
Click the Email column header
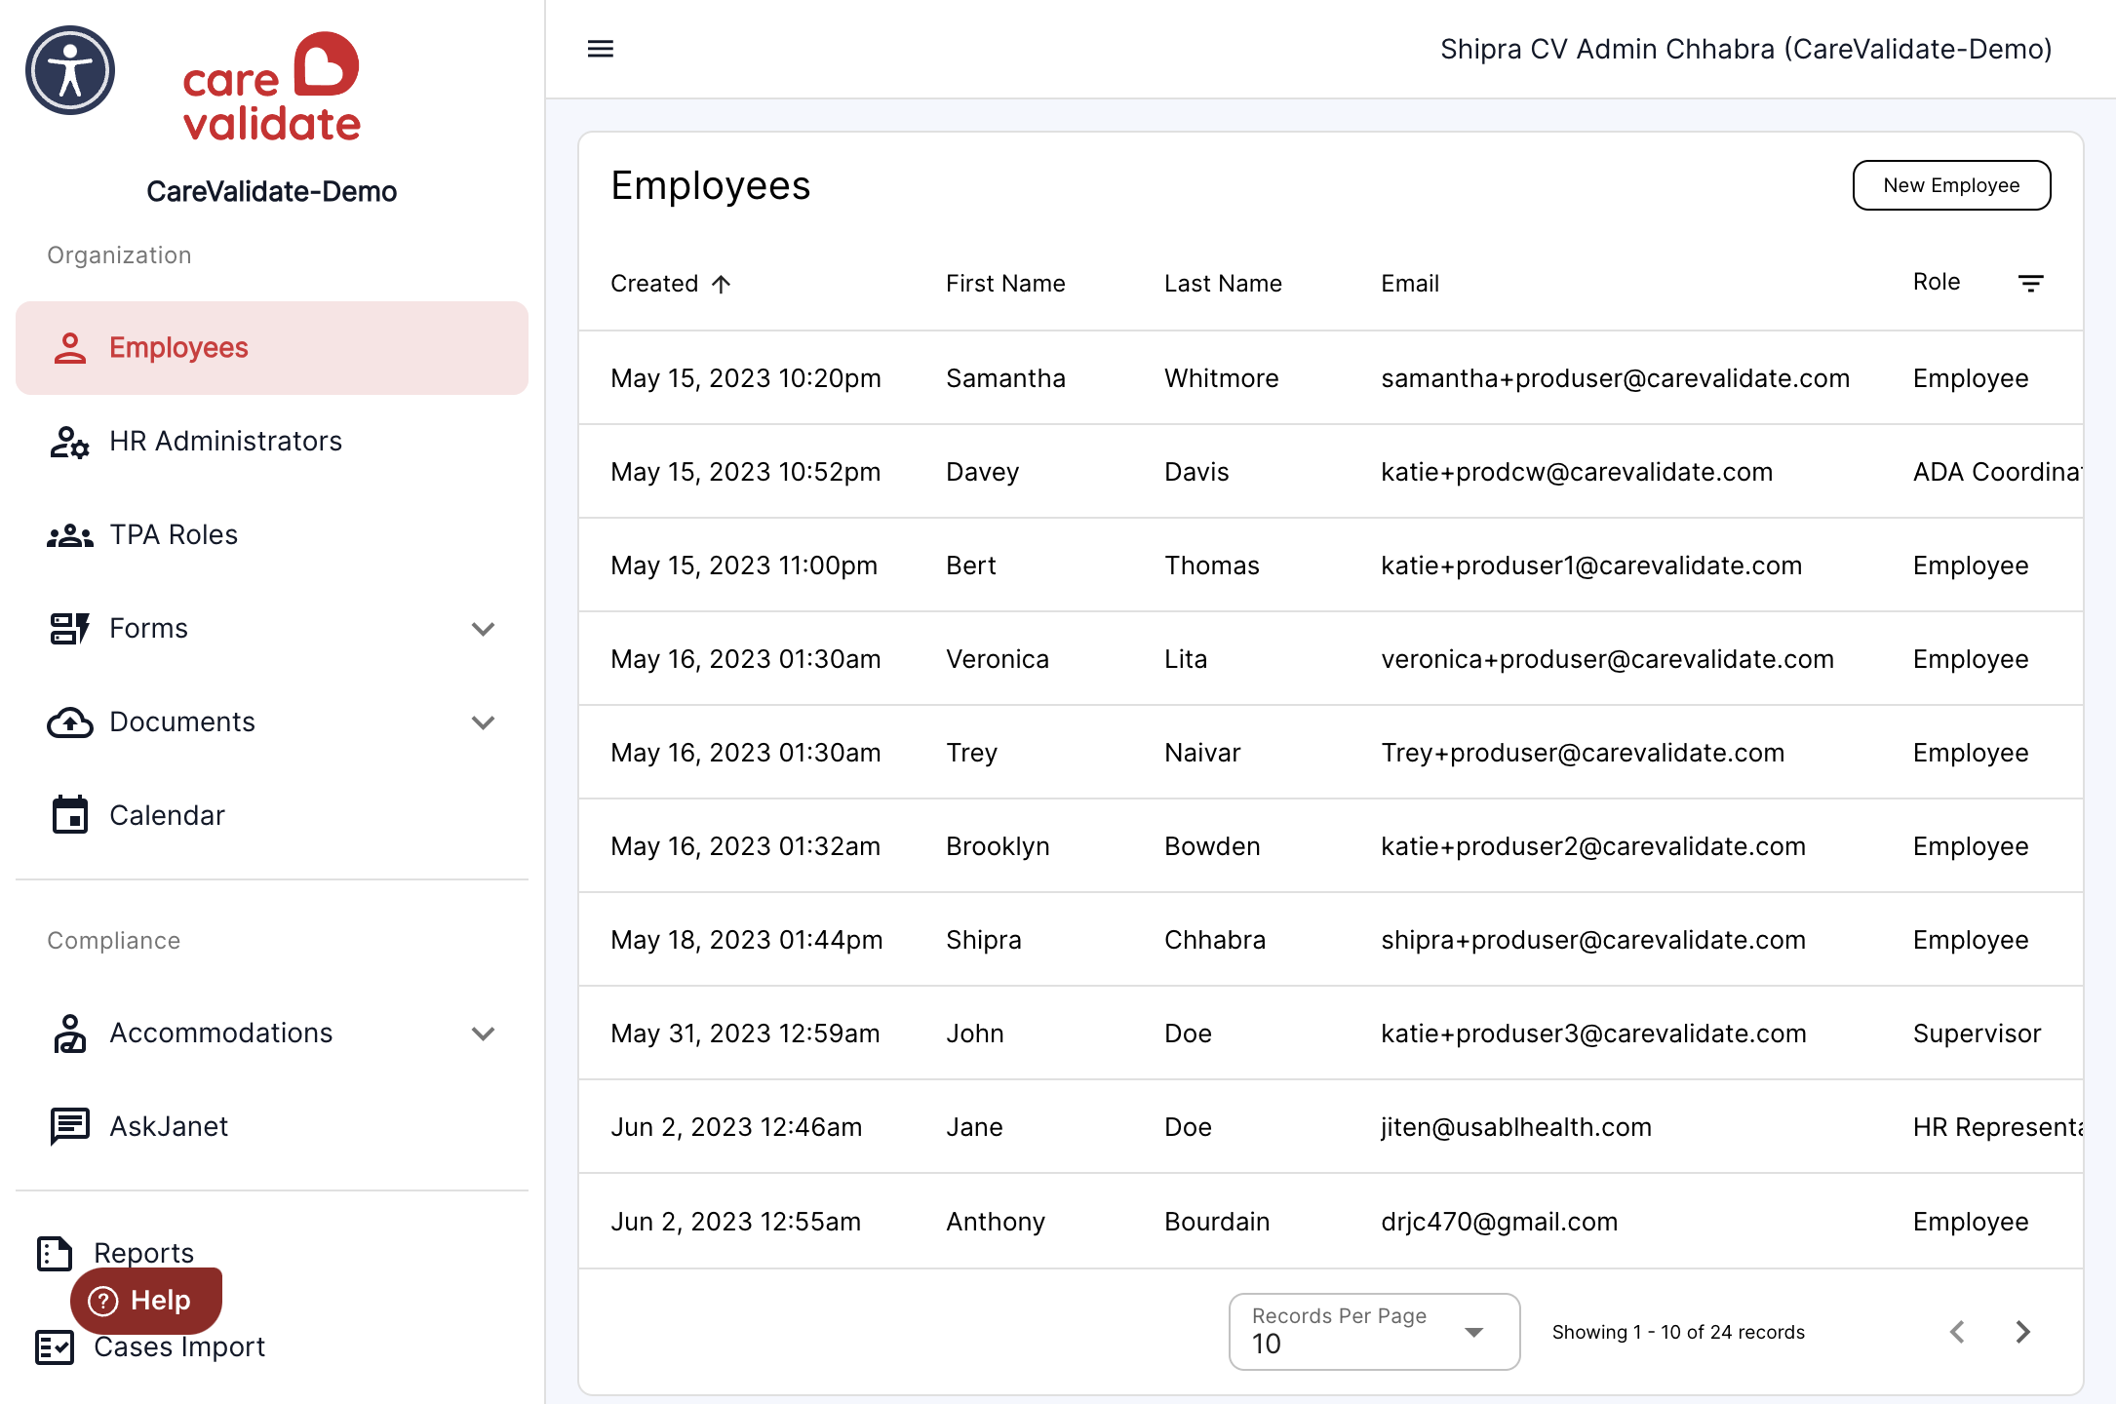(x=1410, y=284)
